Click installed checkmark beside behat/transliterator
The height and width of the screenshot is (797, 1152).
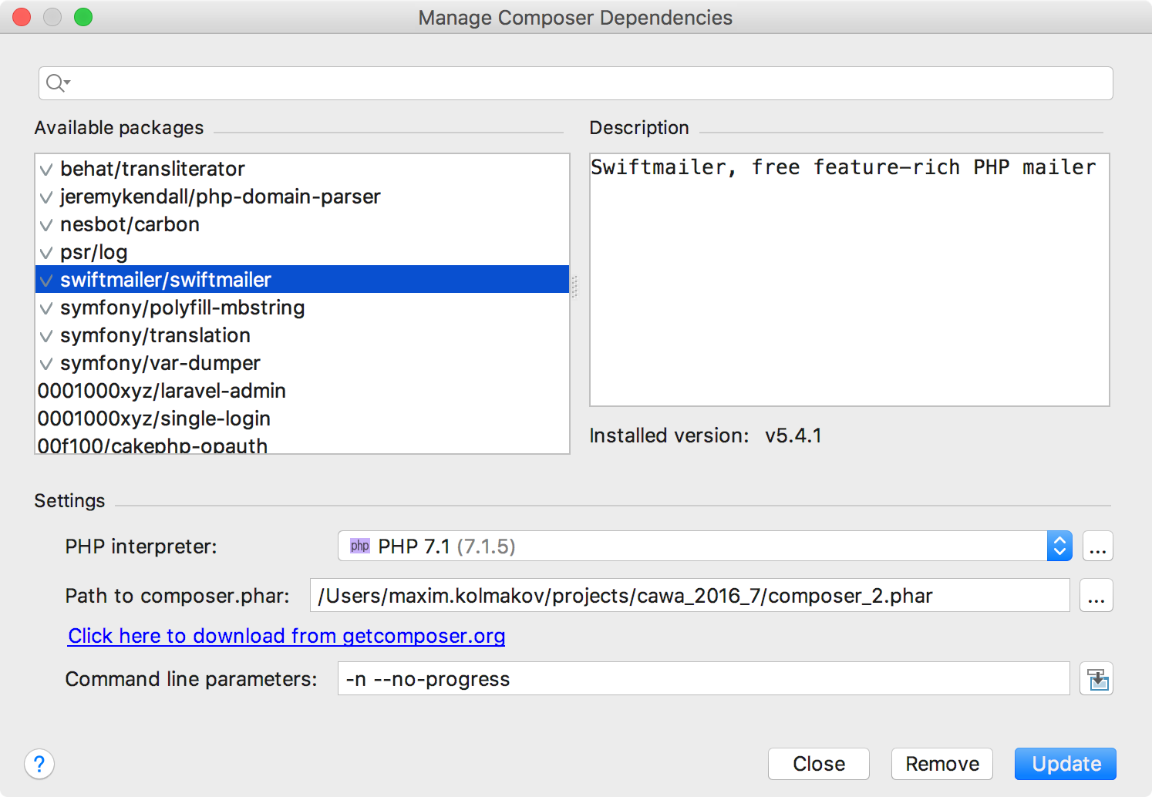[46, 170]
